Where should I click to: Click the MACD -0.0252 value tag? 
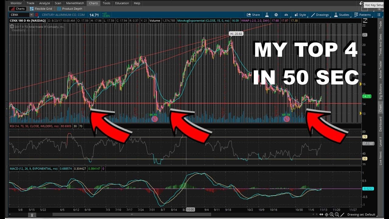click(x=368, y=189)
